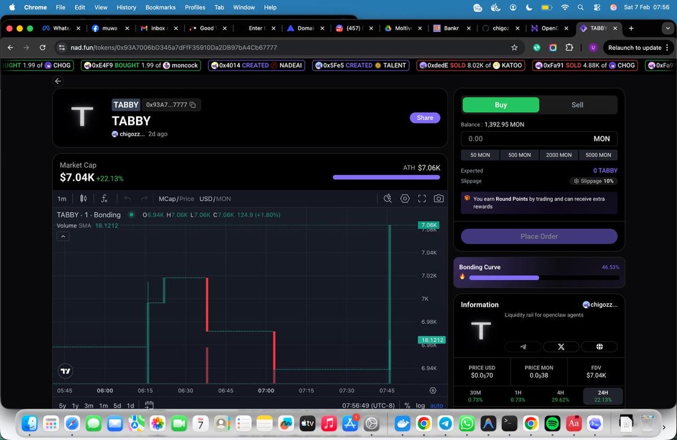The height and width of the screenshot is (440, 677).
Task: Open the chart settings hexagon icon
Action: coord(405,199)
